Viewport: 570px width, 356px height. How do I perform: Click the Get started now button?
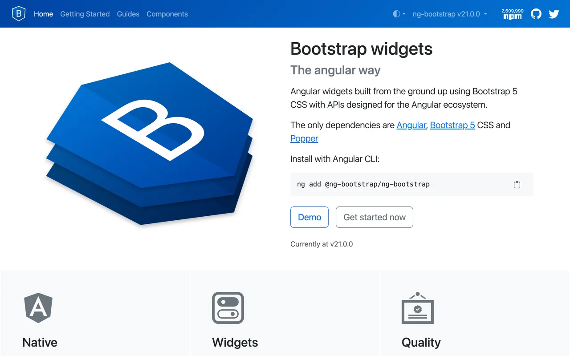375,217
